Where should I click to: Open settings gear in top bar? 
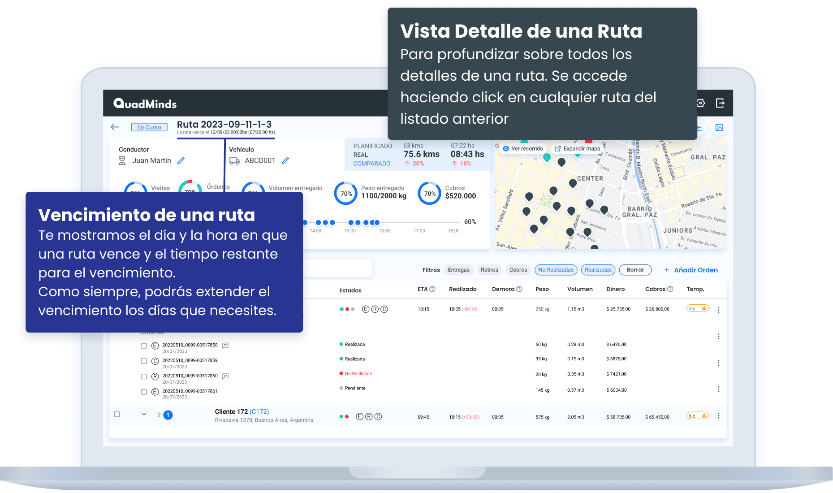click(x=700, y=103)
